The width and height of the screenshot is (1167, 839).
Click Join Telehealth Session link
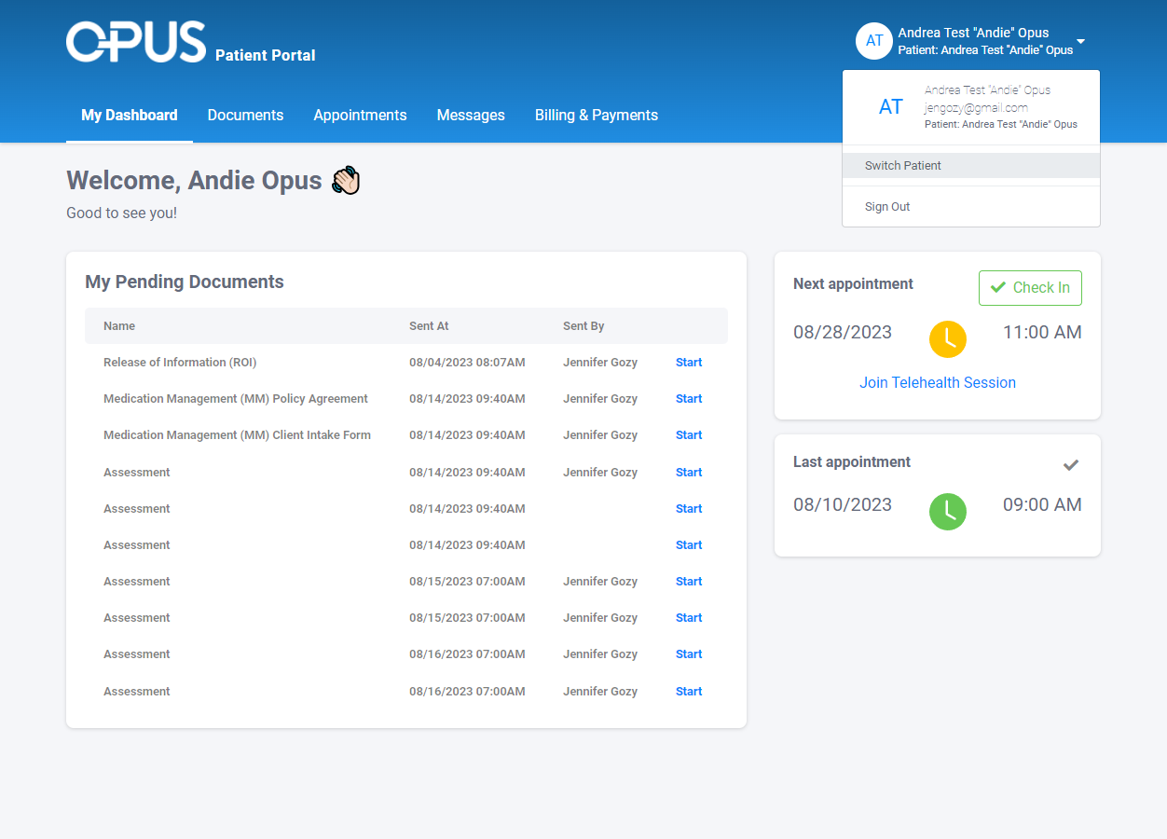click(x=938, y=383)
